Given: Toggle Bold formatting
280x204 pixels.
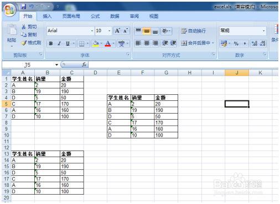Looking at the screenshot, I should [51, 44].
